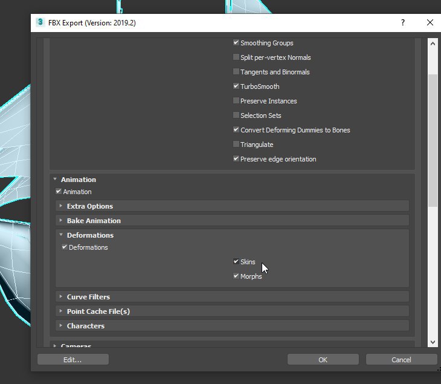Enable Tangents and Binormals option

pyautogui.click(x=236, y=72)
